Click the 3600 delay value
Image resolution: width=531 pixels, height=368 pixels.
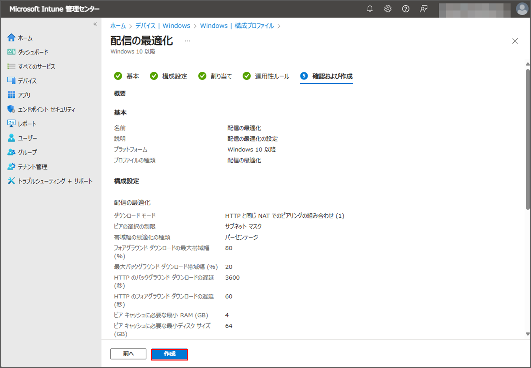point(232,278)
